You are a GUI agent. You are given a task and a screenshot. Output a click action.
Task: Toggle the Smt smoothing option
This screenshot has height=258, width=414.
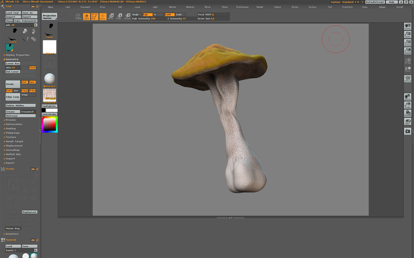pyautogui.click(x=24, y=82)
